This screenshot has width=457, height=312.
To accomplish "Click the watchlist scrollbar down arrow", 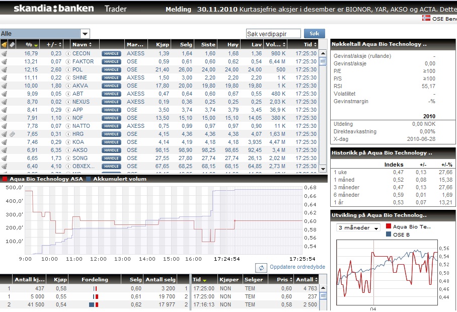I will (323, 169).
